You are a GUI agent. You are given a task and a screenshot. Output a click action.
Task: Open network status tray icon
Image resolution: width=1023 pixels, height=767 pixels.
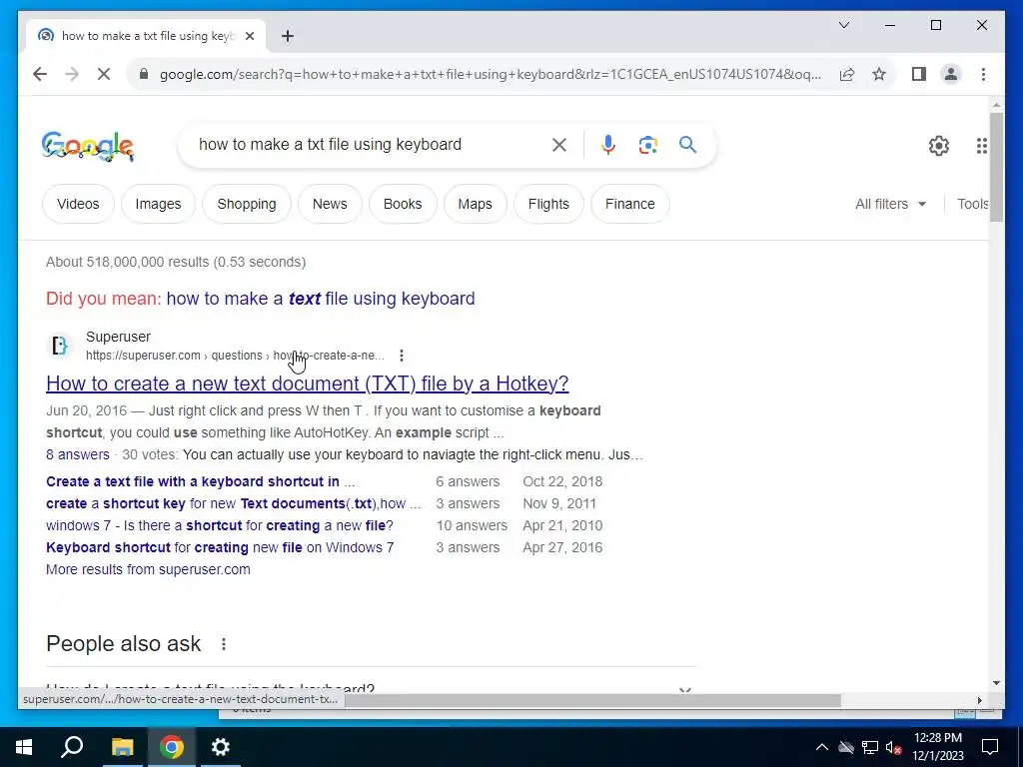tap(870, 747)
